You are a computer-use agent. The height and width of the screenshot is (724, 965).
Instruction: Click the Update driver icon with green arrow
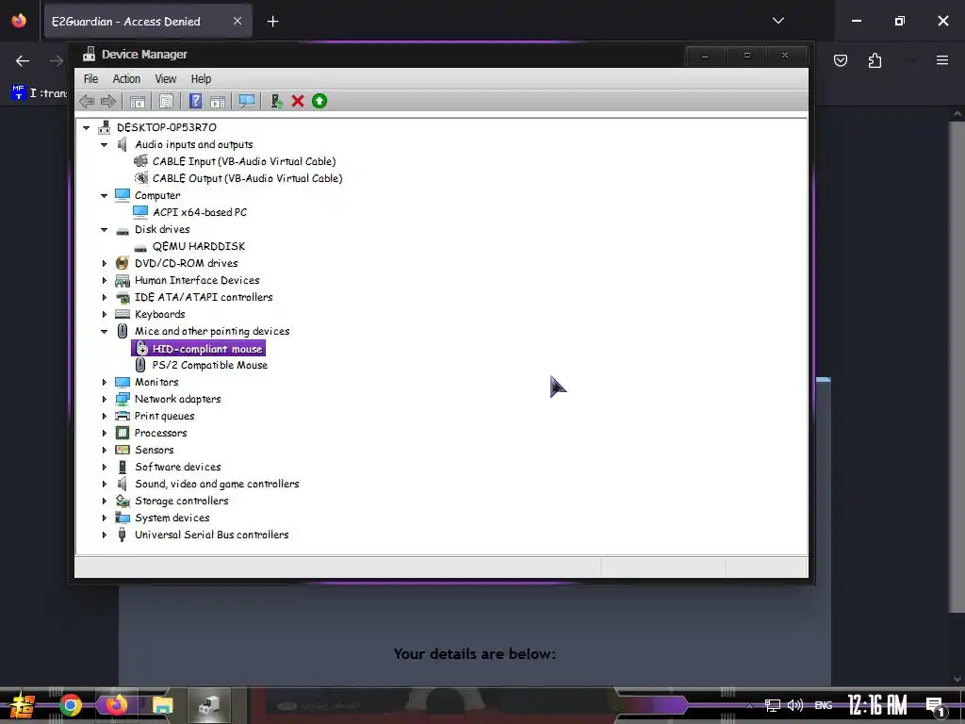pyautogui.click(x=276, y=101)
